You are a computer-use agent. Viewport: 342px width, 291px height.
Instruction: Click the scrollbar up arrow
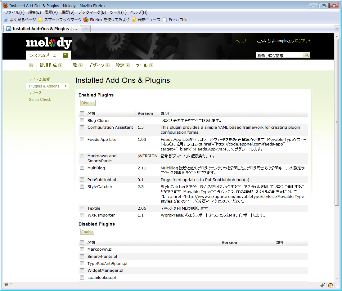pos(337,36)
